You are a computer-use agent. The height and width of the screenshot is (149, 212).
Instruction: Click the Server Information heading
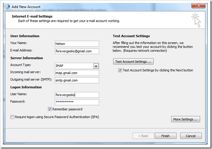point(27,58)
